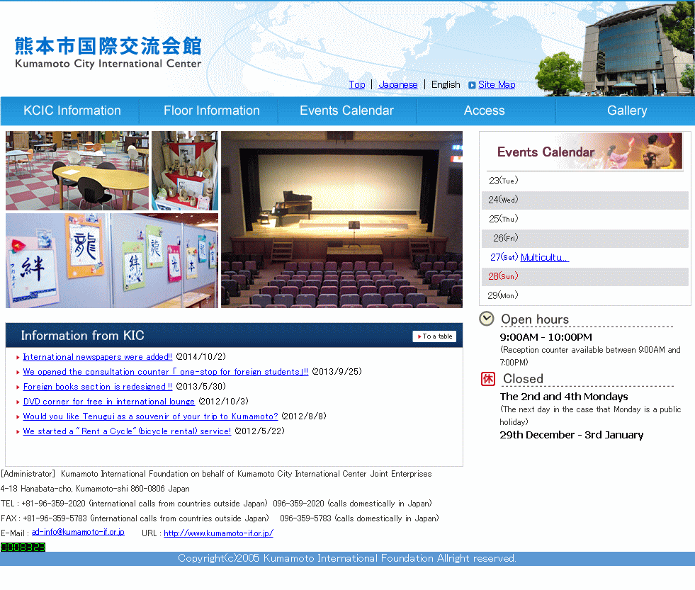This screenshot has height=590, width=695.
Task: Click the 'Information from KIC' heading
Action: 82,336
